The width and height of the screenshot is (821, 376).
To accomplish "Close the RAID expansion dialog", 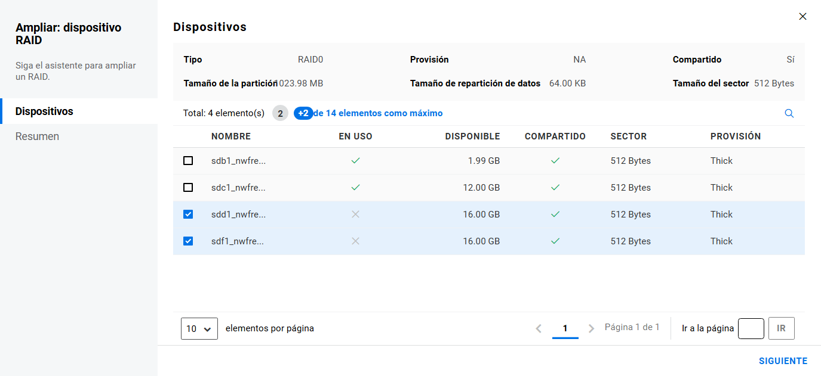I will (802, 17).
